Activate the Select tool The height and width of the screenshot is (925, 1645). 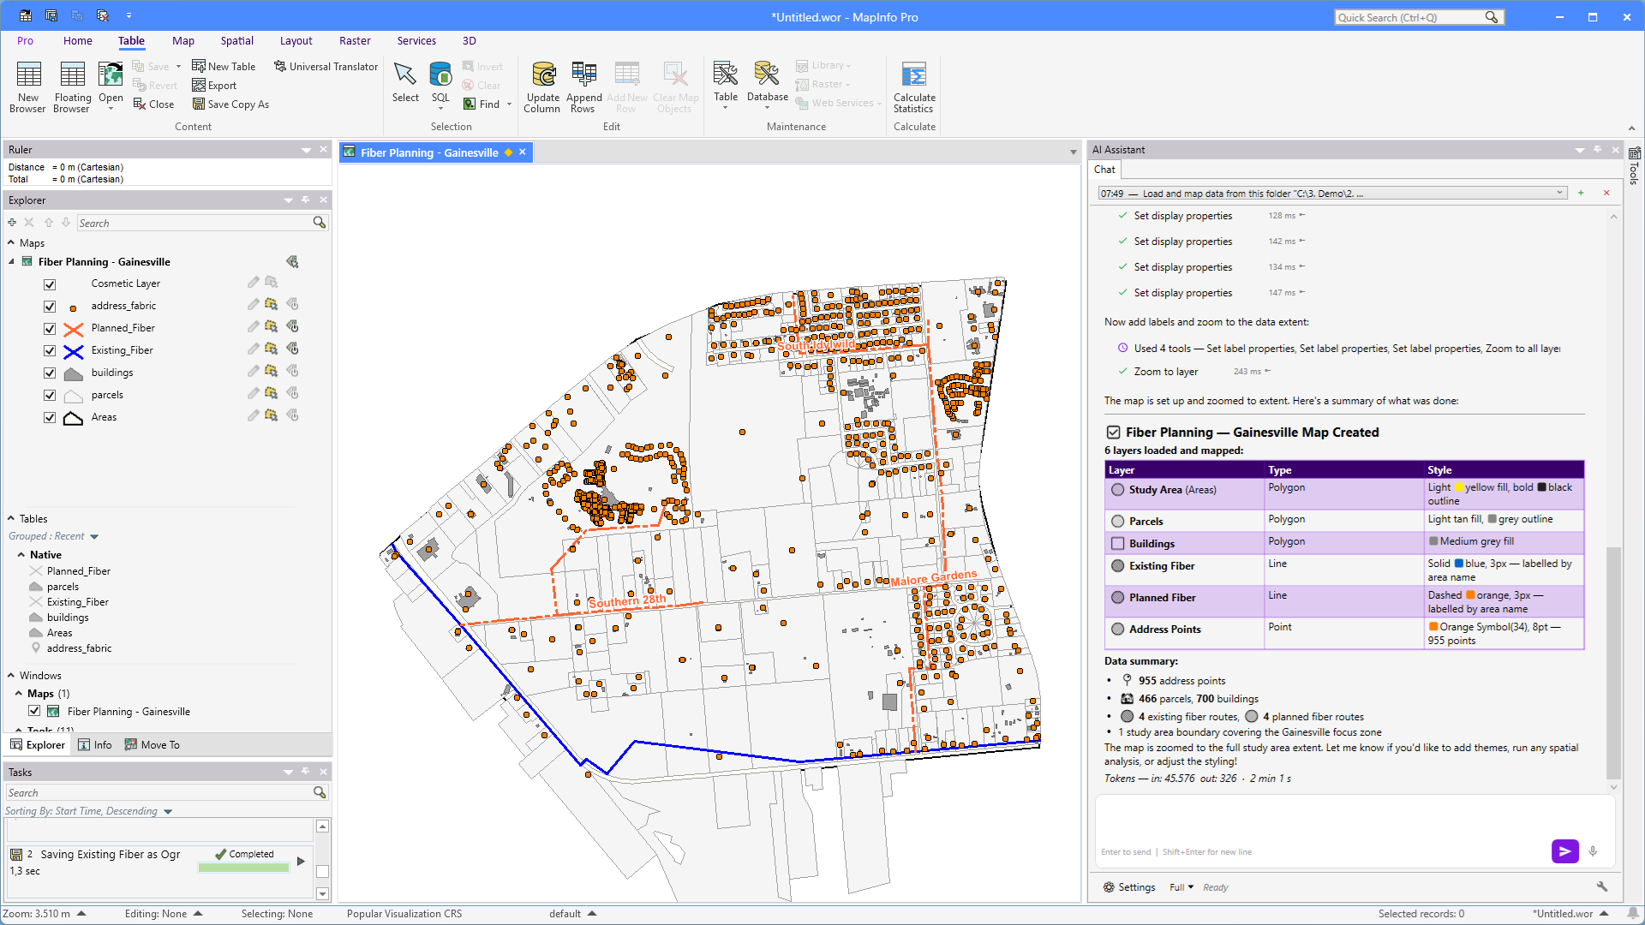[x=405, y=82]
